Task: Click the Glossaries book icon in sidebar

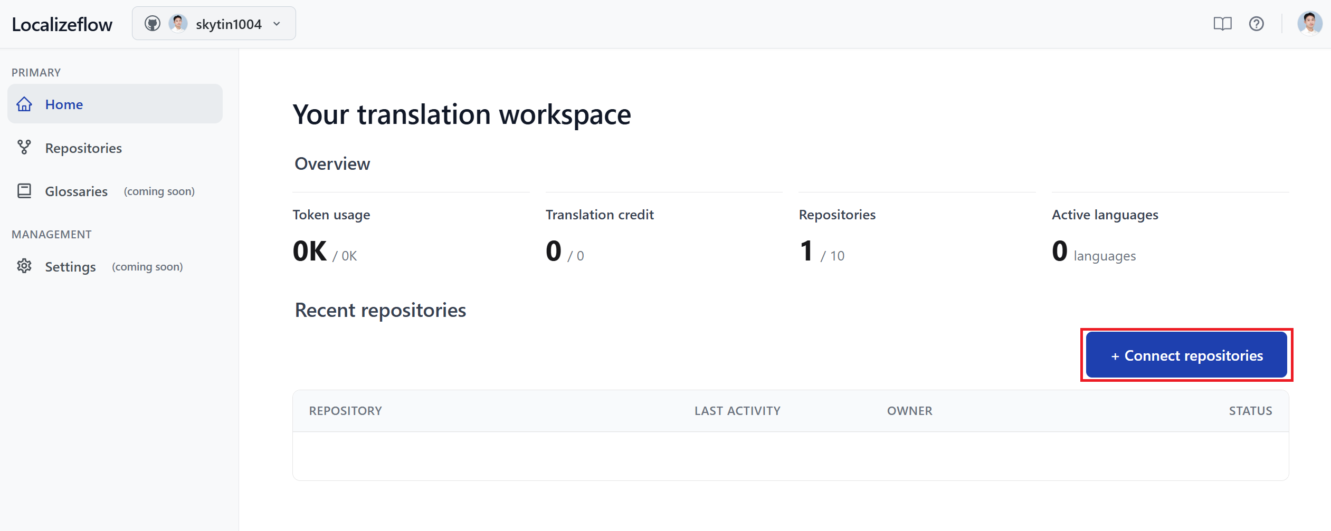Action: coord(24,191)
